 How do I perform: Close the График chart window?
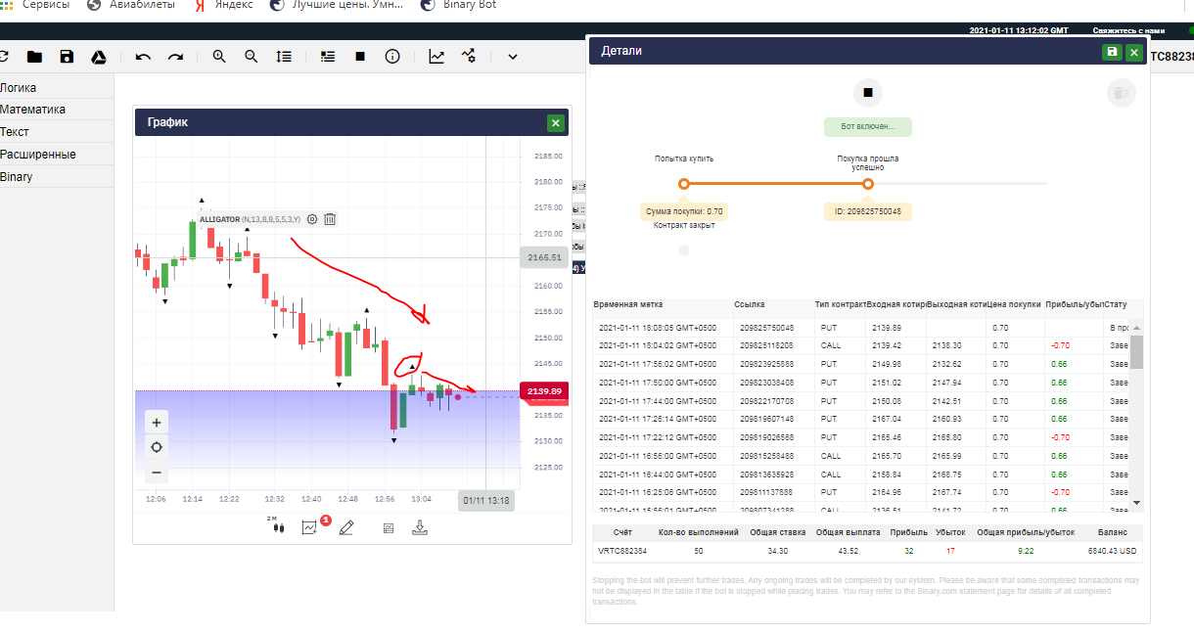(x=556, y=122)
